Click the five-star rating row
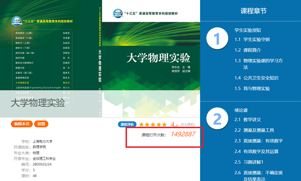 click(x=153, y=125)
